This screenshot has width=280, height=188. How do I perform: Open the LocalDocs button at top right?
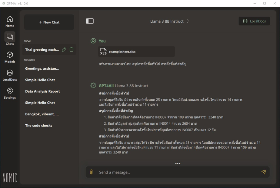(254, 21)
